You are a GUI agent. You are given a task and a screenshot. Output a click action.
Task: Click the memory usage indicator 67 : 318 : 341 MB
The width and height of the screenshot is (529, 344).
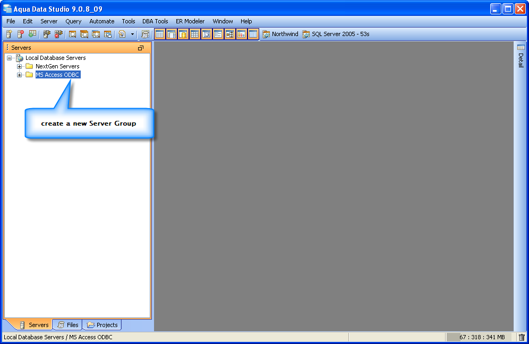(482, 337)
